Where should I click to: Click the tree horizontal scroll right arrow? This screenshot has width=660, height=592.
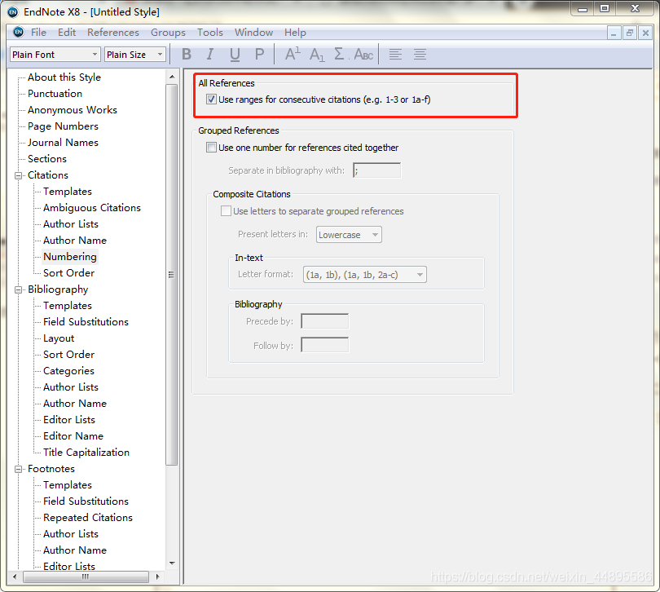click(x=157, y=577)
